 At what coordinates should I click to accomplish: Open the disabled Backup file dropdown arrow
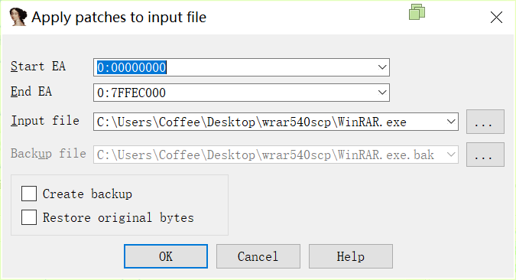(451, 155)
